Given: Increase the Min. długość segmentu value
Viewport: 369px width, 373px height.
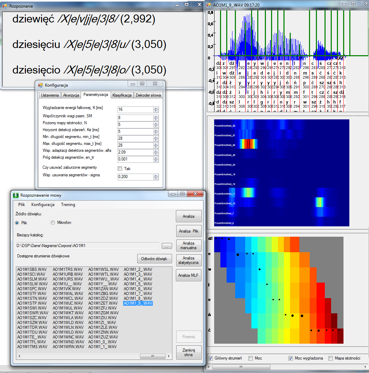Looking at the screenshot, I should (156, 137).
